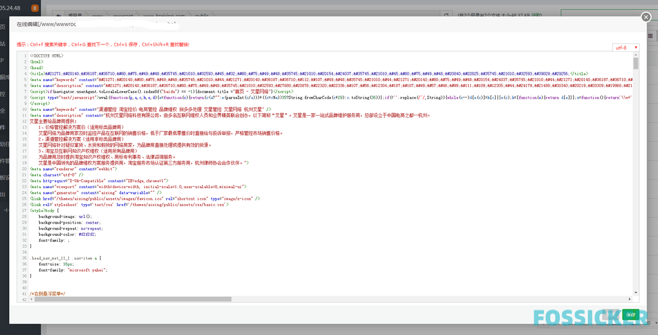Click the navigator.userAgent script line
The image size is (658, 335).
tap(161, 91)
